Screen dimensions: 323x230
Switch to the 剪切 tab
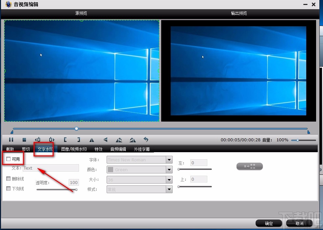point(26,149)
